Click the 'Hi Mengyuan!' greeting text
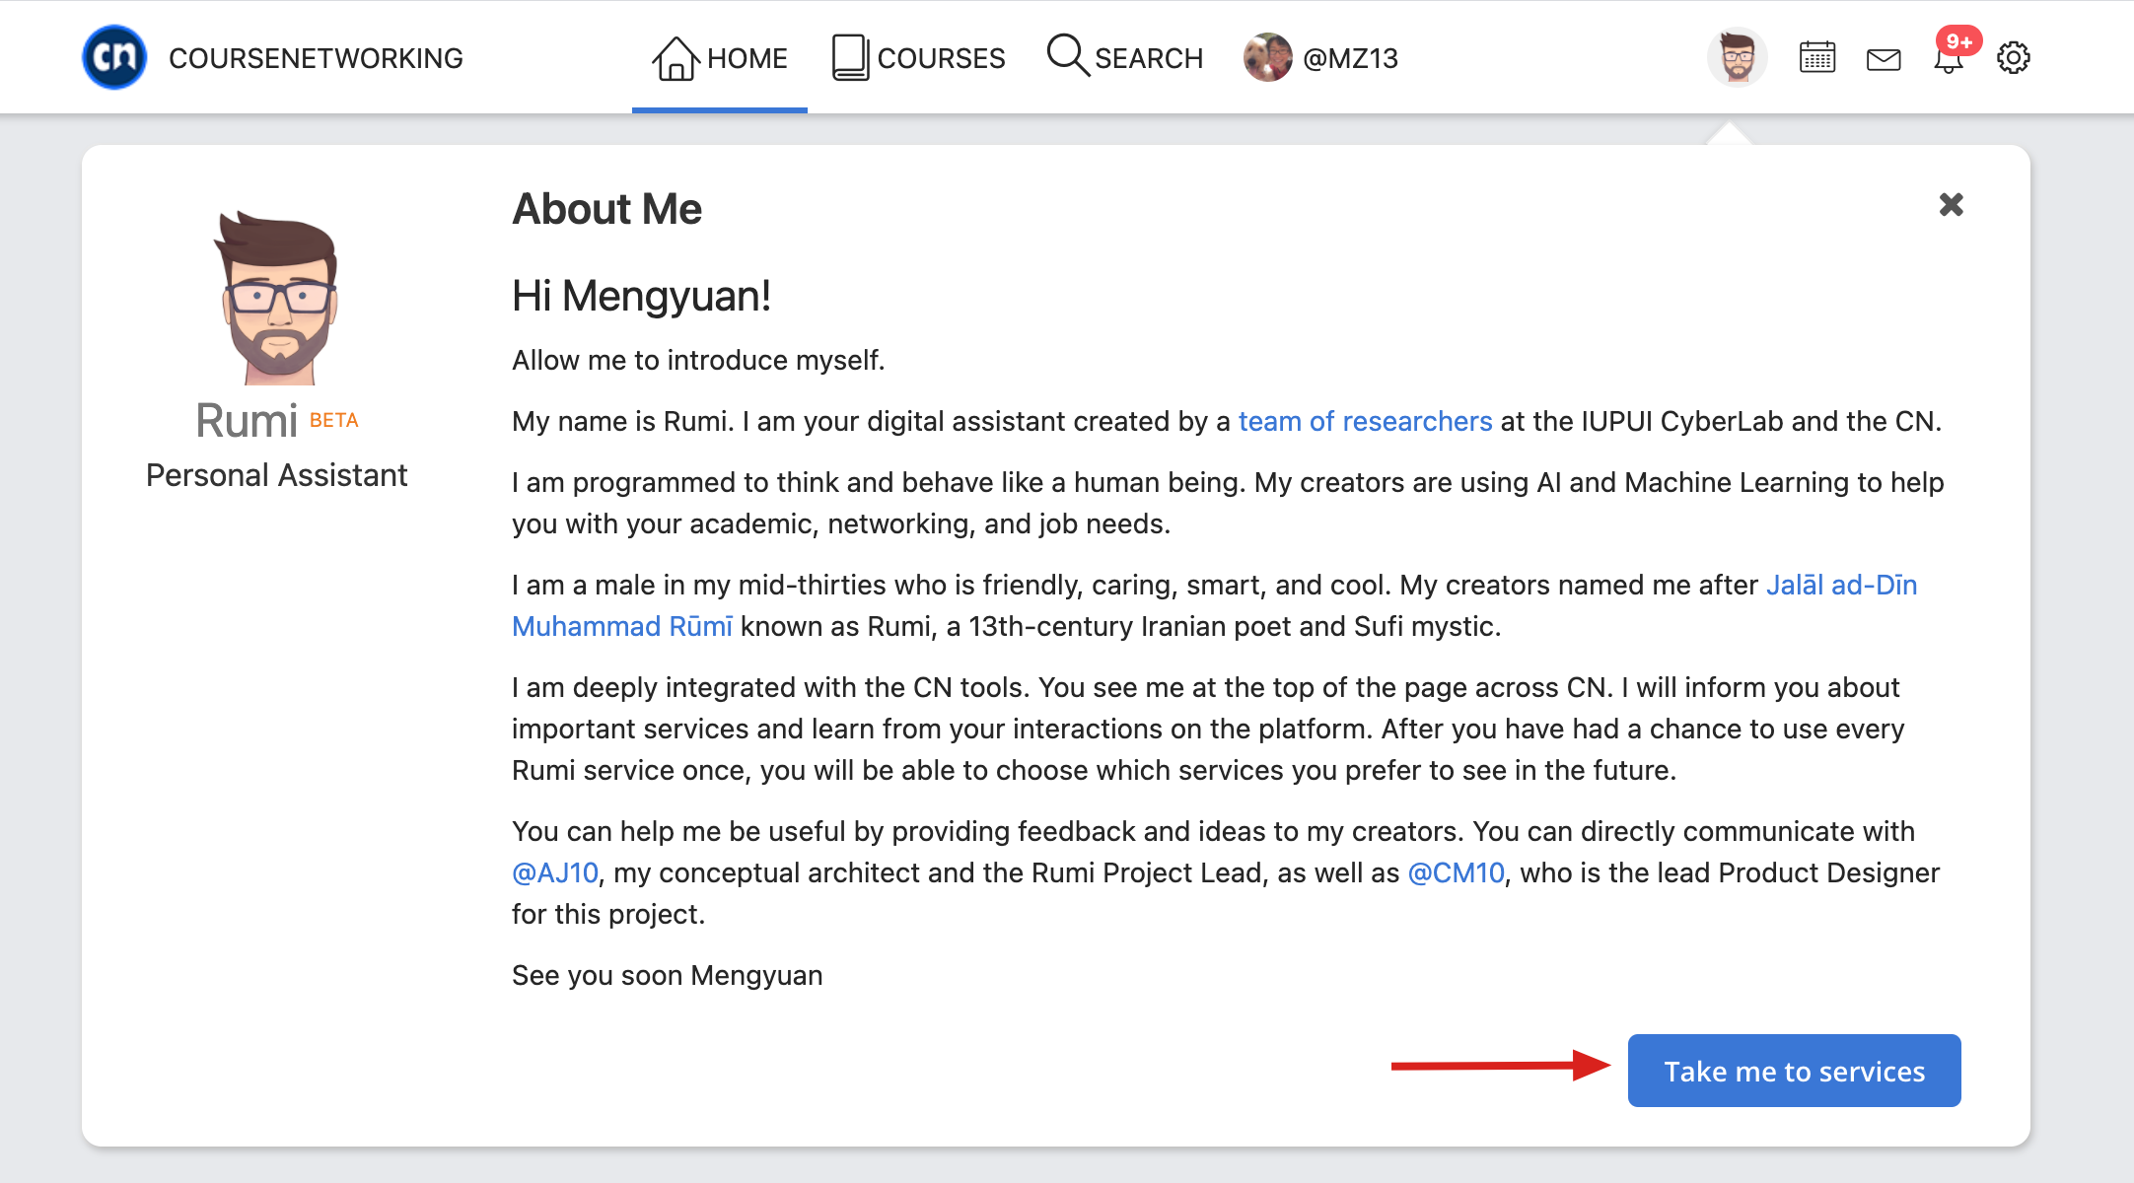This screenshot has width=2134, height=1183. pyautogui.click(x=641, y=296)
